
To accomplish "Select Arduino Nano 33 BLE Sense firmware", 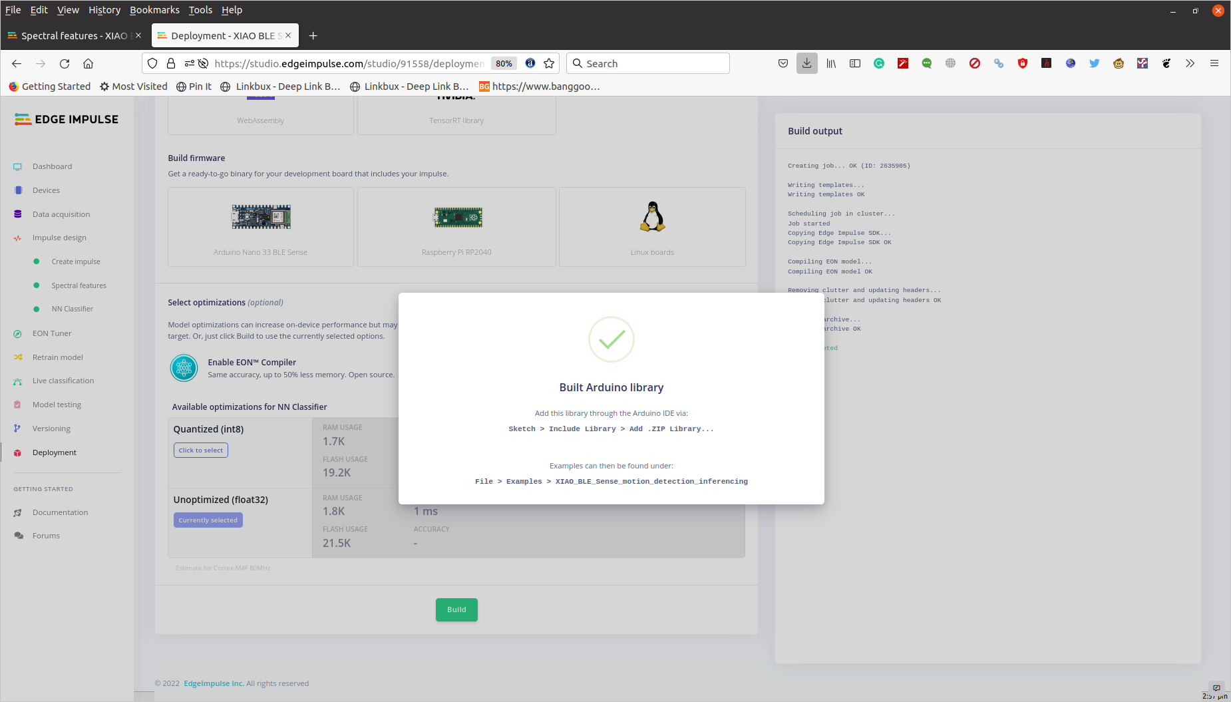I will (x=261, y=227).
